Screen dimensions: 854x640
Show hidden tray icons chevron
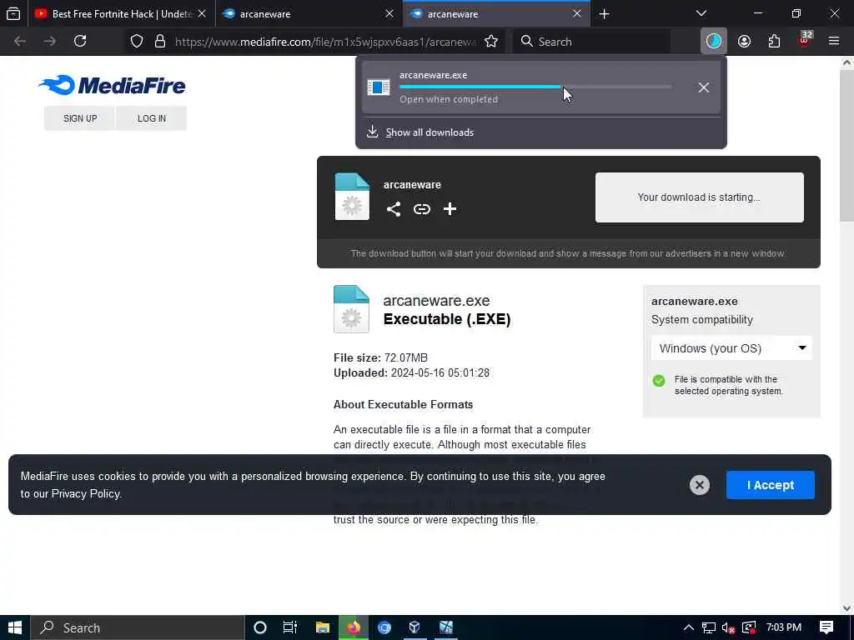(688, 627)
